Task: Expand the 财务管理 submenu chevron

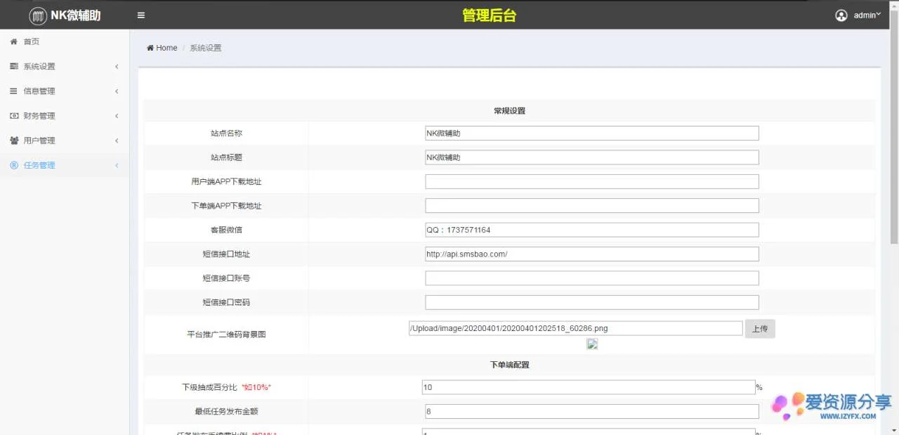Action: pos(117,116)
